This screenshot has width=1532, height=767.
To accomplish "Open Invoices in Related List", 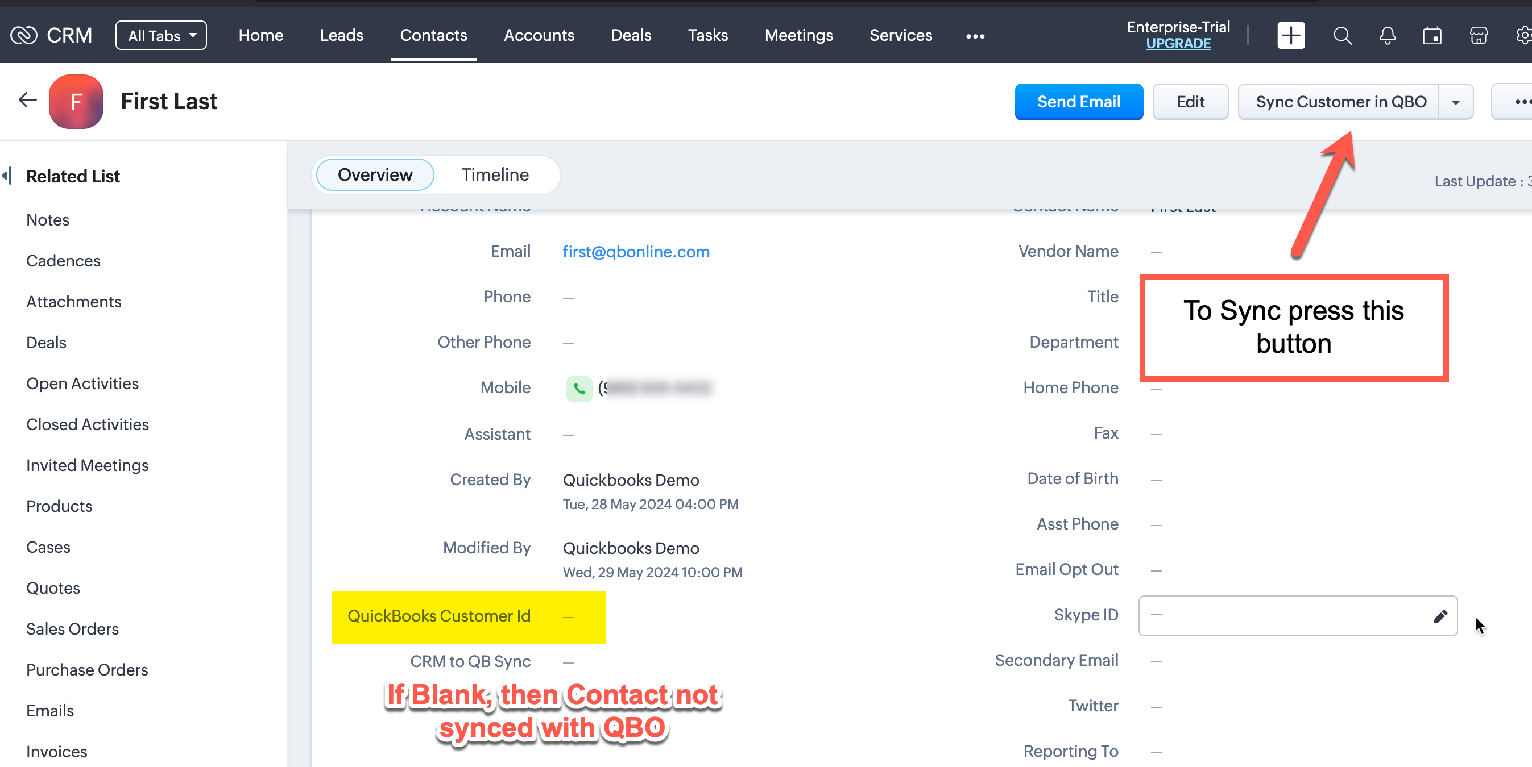I will [x=56, y=752].
